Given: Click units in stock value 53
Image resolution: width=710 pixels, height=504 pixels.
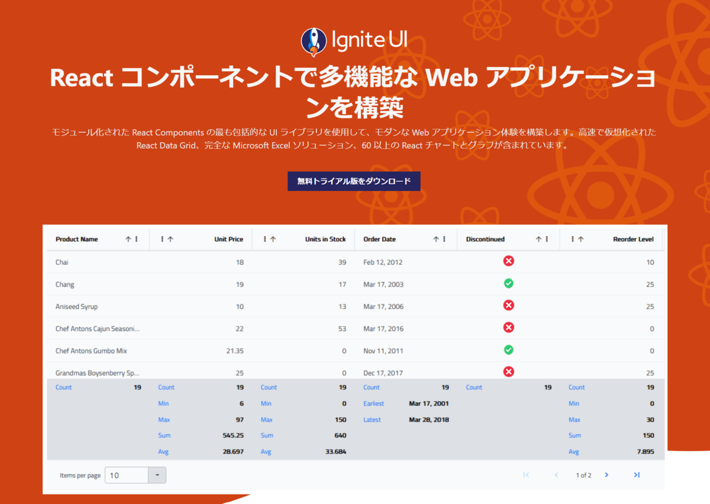Looking at the screenshot, I should click(x=342, y=329).
